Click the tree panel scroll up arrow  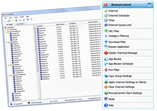click(x=34, y=26)
